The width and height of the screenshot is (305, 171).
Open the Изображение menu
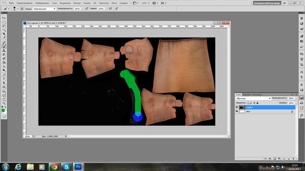click(x=42, y=3)
